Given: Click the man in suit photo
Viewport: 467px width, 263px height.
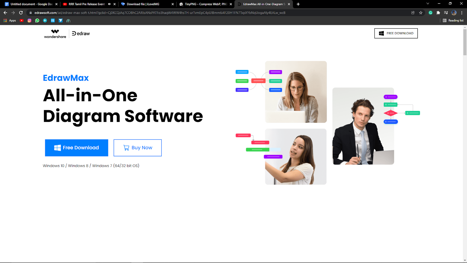Looking at the screenshot, I should [363, 126].
